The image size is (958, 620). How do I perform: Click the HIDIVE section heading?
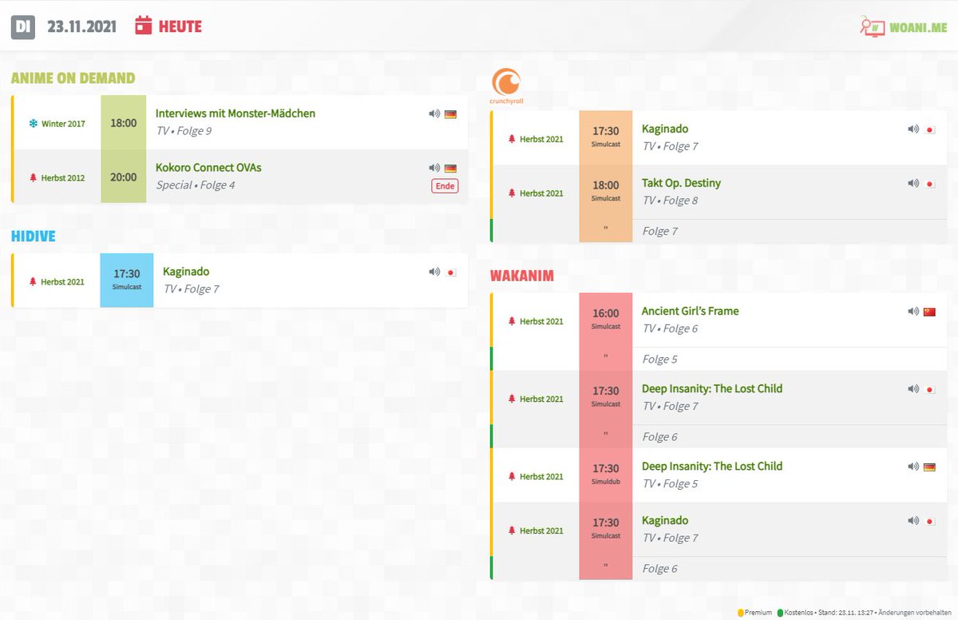(x=33, y=236)
